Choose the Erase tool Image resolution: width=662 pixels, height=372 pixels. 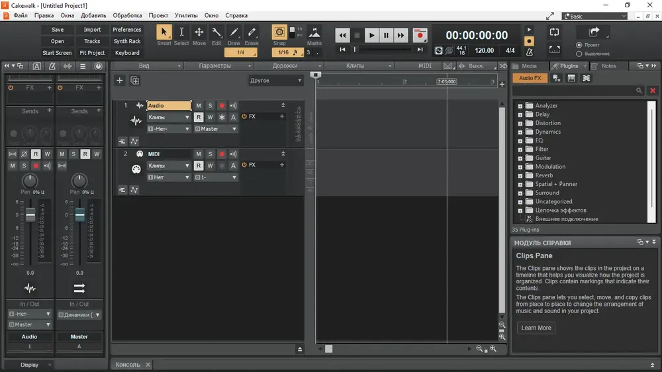click(252, 32)
